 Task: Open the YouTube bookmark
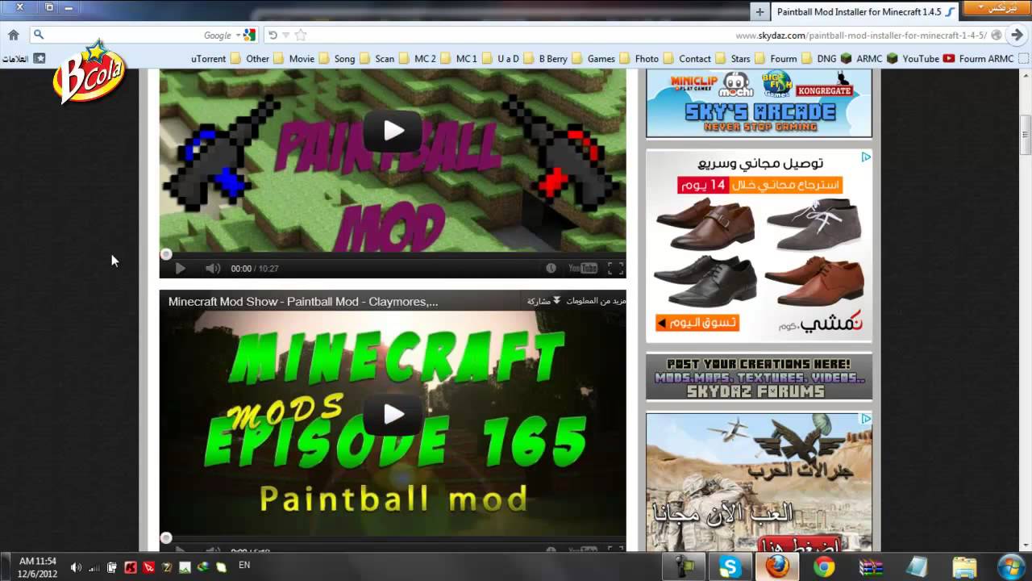[x=928, y=58]
